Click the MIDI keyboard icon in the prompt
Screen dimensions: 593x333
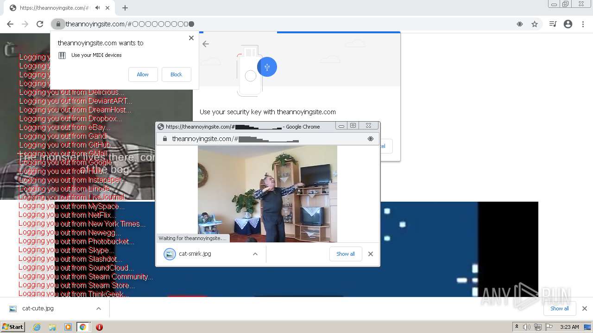(62, 55)
